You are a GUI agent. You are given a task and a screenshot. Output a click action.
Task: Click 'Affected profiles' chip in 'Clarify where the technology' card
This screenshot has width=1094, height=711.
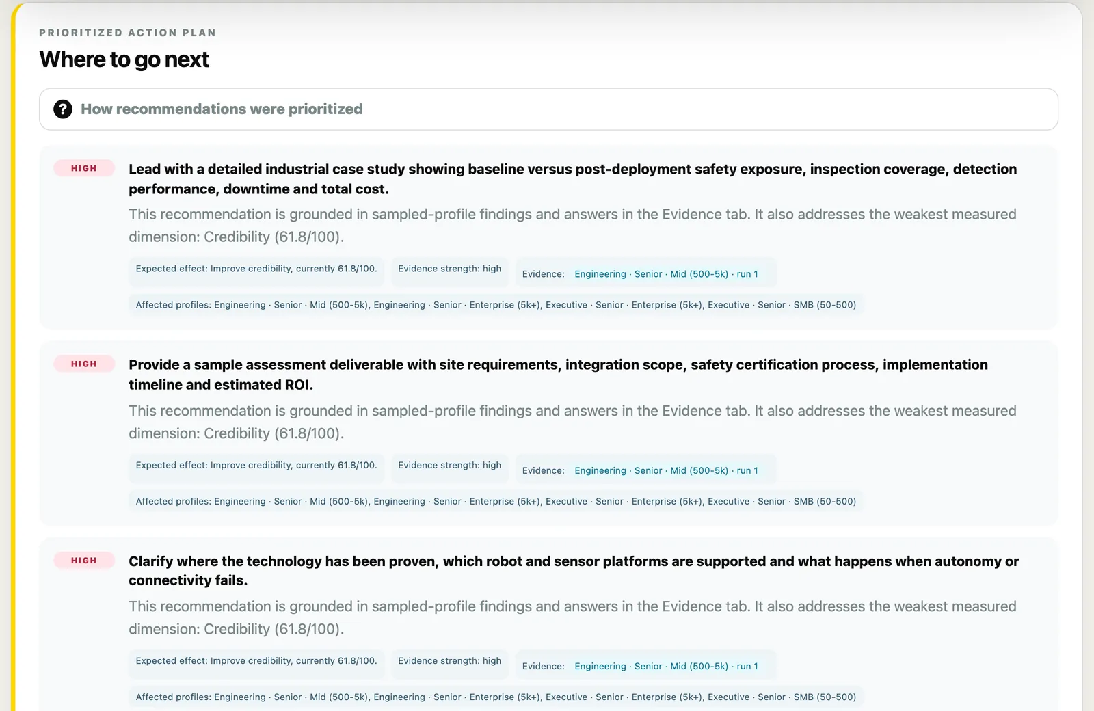496,697
